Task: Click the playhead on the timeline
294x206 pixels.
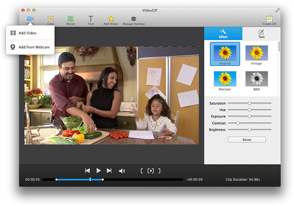Action: pyautogui.click(x=90, y=180)
